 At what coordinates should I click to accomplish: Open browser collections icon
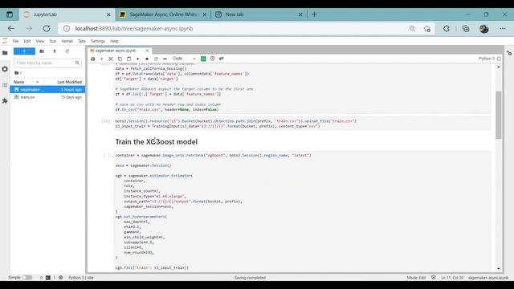pyautogui.click(x=466, y=29)
